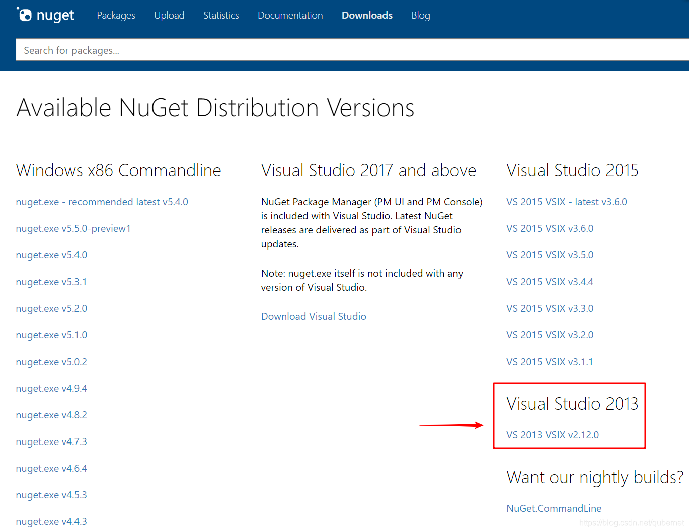Download plain nuget.exe v5.4.0 link
Viewport: 689px width, 532px height.
coord(51,255)
